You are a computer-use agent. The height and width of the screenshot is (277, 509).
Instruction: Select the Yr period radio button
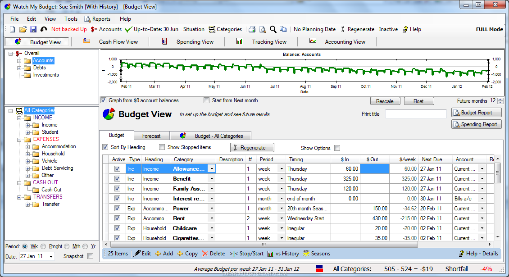click(85, 246)
